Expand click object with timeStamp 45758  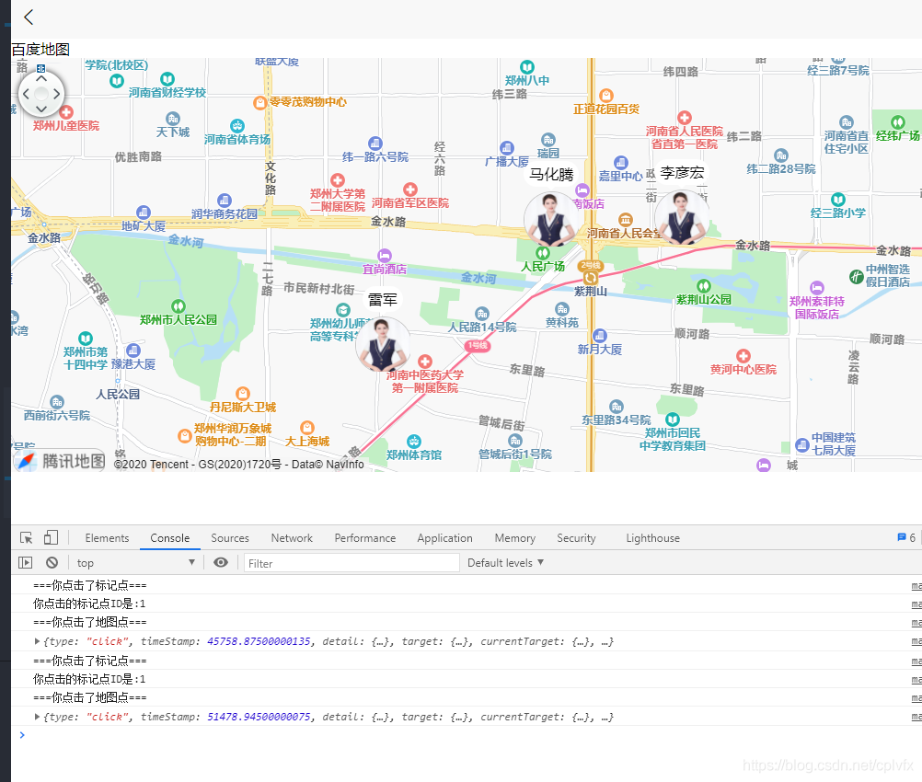click(38, 641)
